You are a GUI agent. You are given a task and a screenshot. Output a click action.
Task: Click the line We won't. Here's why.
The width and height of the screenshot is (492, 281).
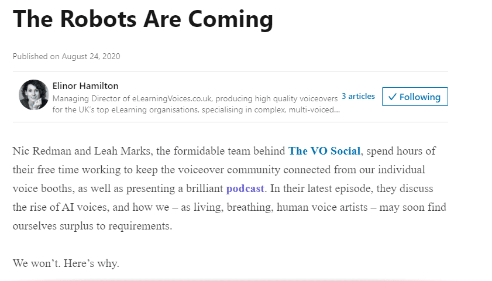[66, 263]
